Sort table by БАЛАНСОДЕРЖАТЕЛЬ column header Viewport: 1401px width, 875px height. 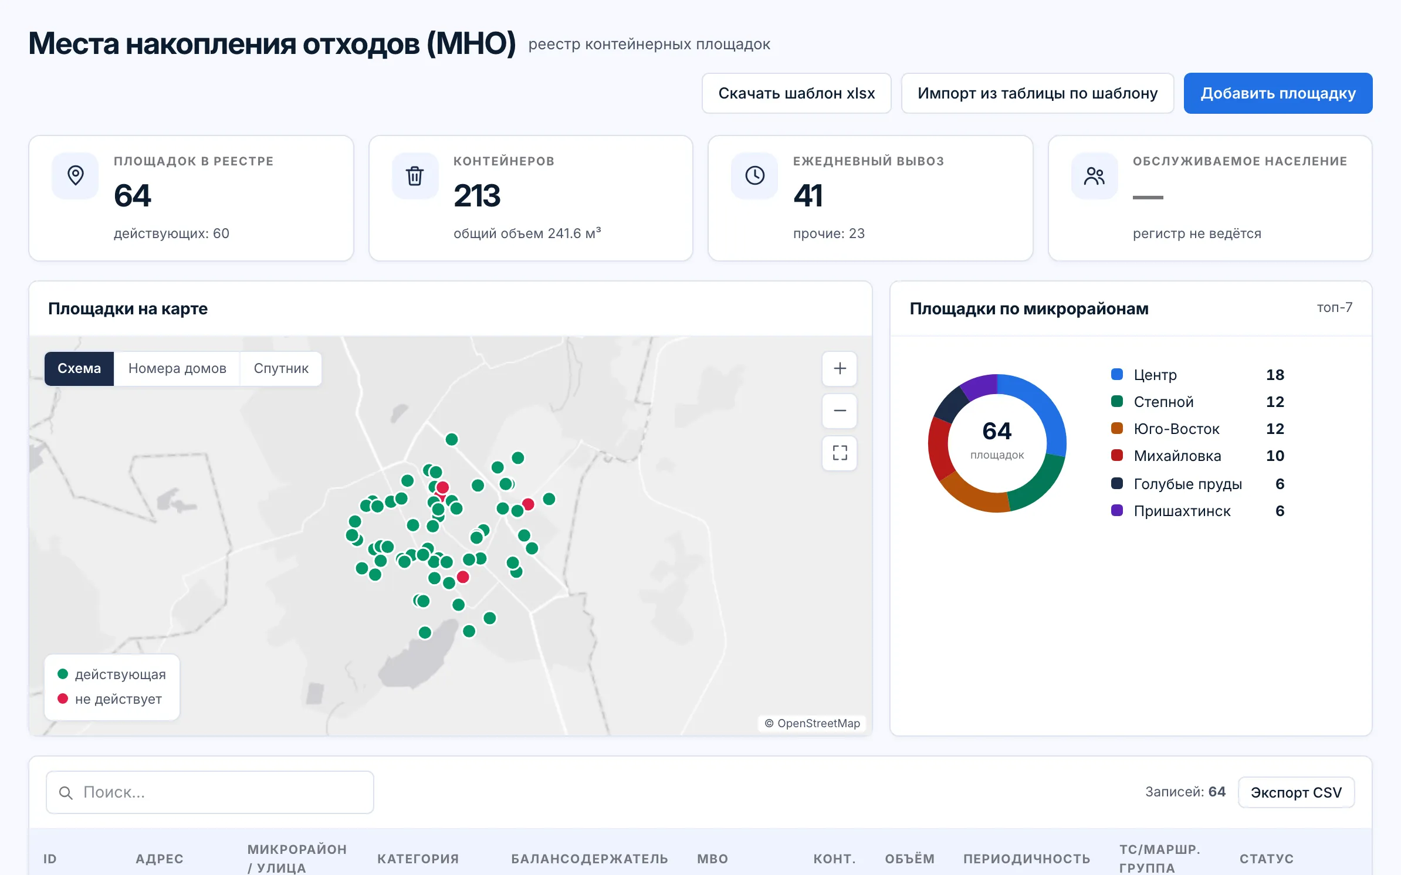(589, 859)
